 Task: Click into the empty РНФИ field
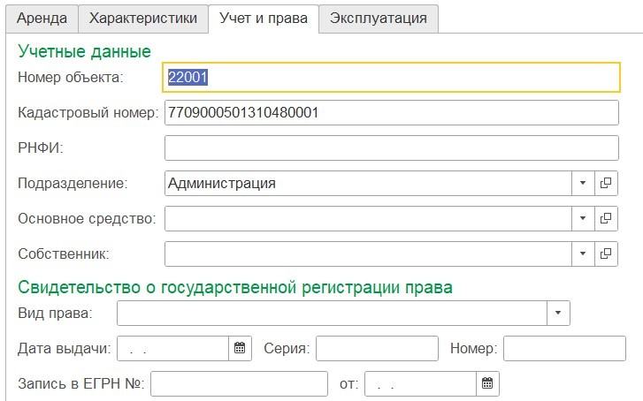pyautogui.click(x=392, y=148)
